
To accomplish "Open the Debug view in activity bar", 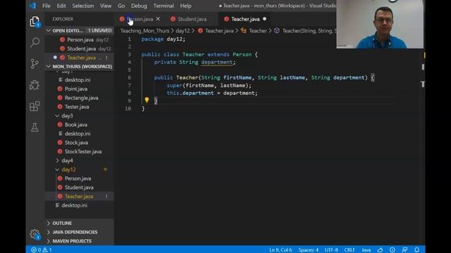I will click(x=35, y=85).
